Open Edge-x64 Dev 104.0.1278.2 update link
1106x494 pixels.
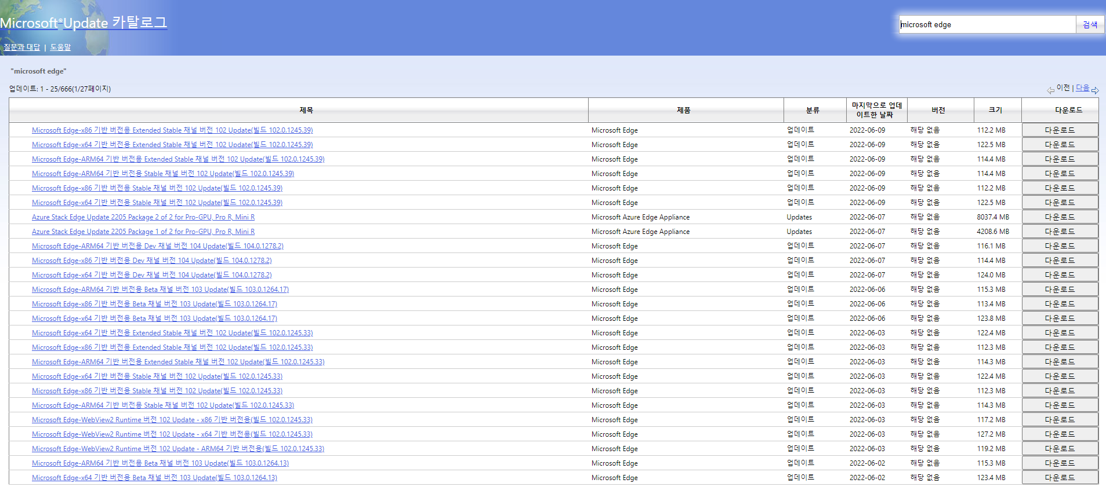[x=152, y=275]
